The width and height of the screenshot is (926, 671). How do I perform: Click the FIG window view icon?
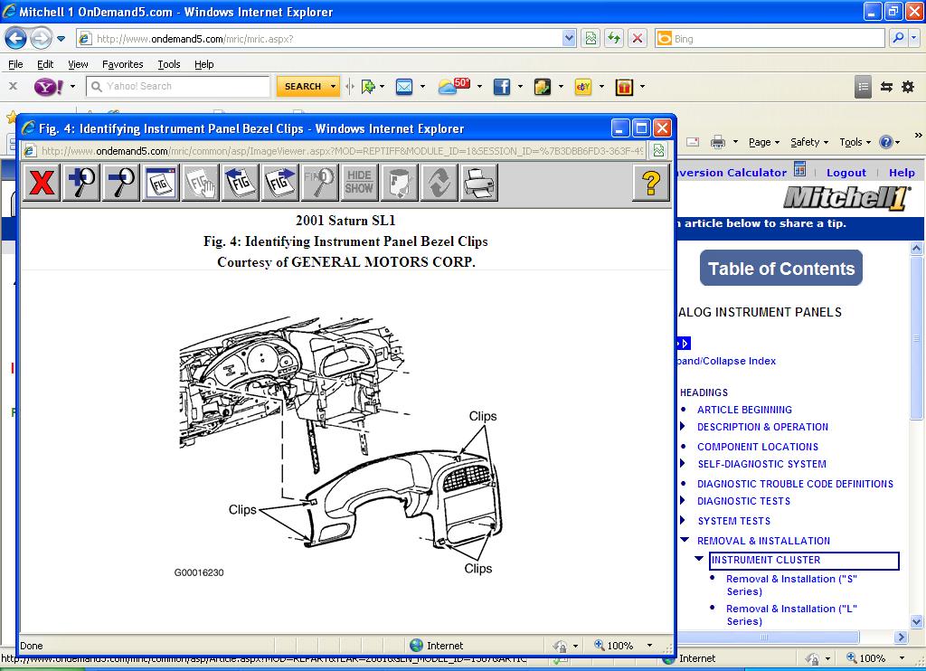coord(161,183)
